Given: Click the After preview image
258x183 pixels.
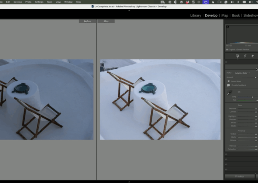Looking at the screenshot, I should coord(160,99).
